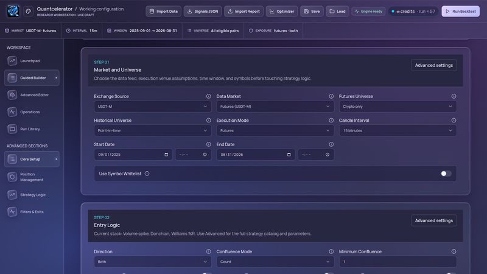Click the End Date time clock icon
487x274 pixels.
point(328,155)
